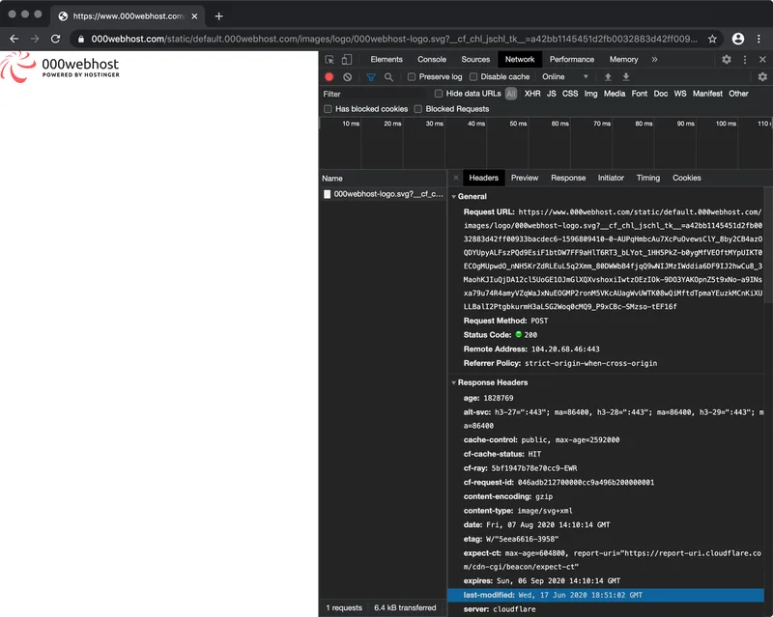Open DevTools settings gear

coord(727,60)
